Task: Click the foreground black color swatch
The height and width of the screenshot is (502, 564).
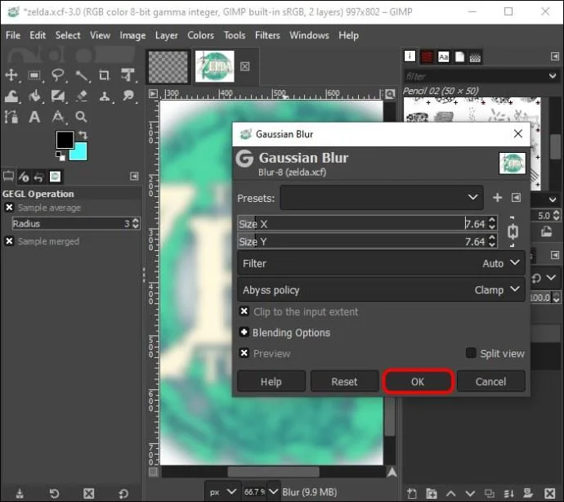Action: (x=64, y=138)
